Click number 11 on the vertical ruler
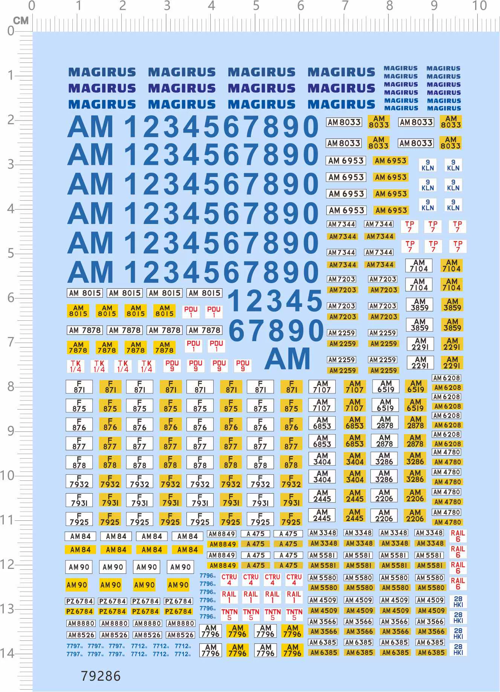 (x=8, y=520)
